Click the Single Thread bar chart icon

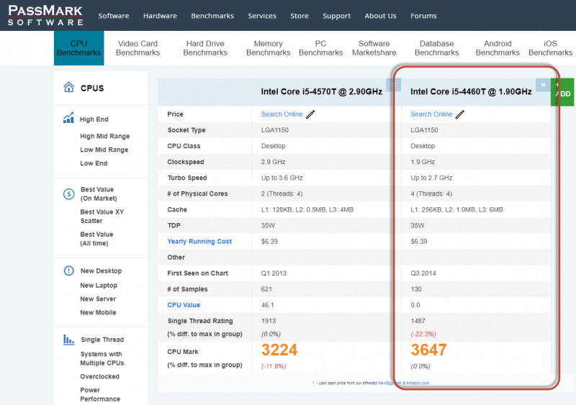69,340
